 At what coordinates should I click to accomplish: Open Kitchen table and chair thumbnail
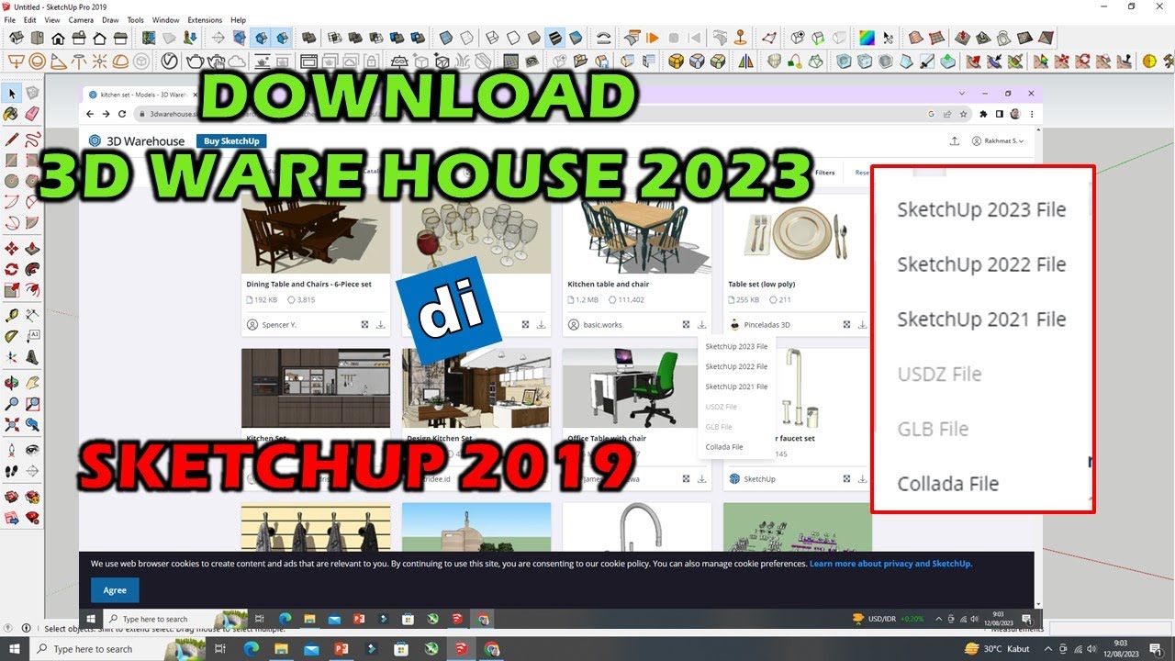(x=636, y=234)
